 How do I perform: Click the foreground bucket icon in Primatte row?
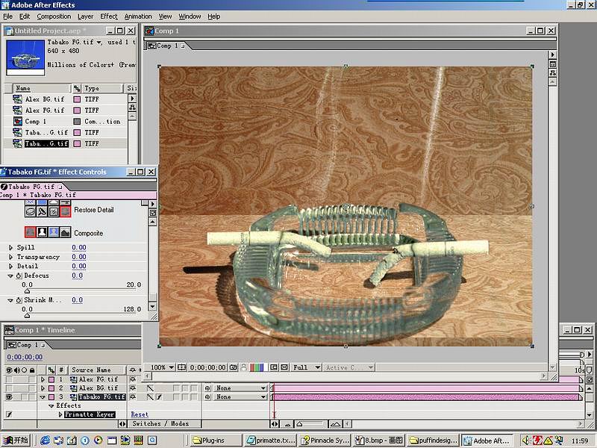coord(31,211)
